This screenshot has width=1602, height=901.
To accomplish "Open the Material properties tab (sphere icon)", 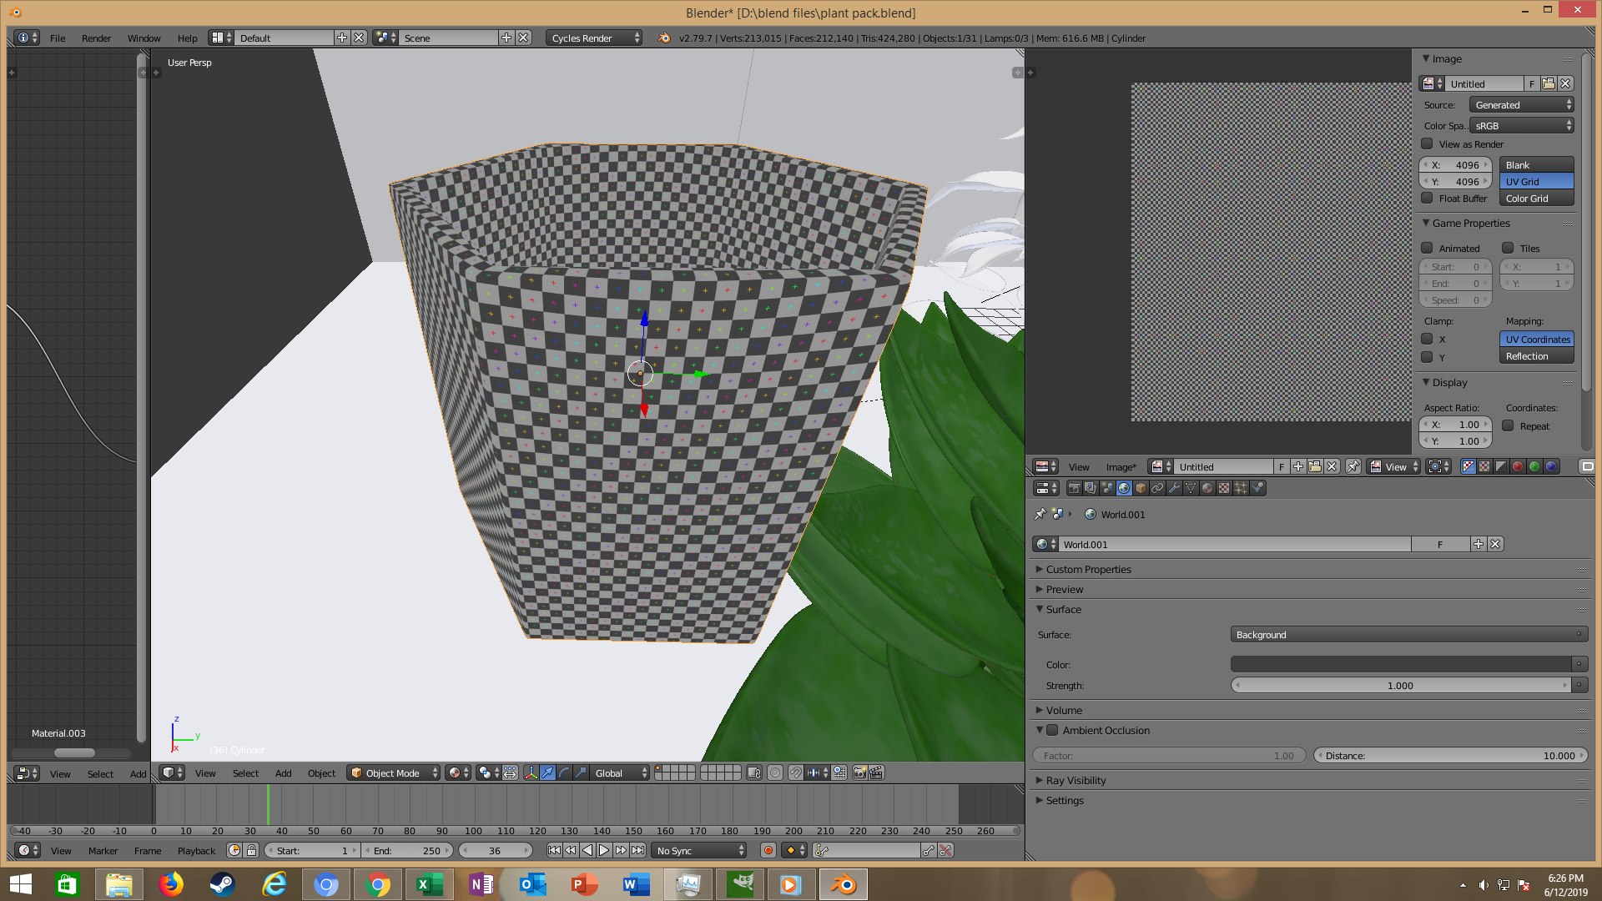I will 1207,488.
